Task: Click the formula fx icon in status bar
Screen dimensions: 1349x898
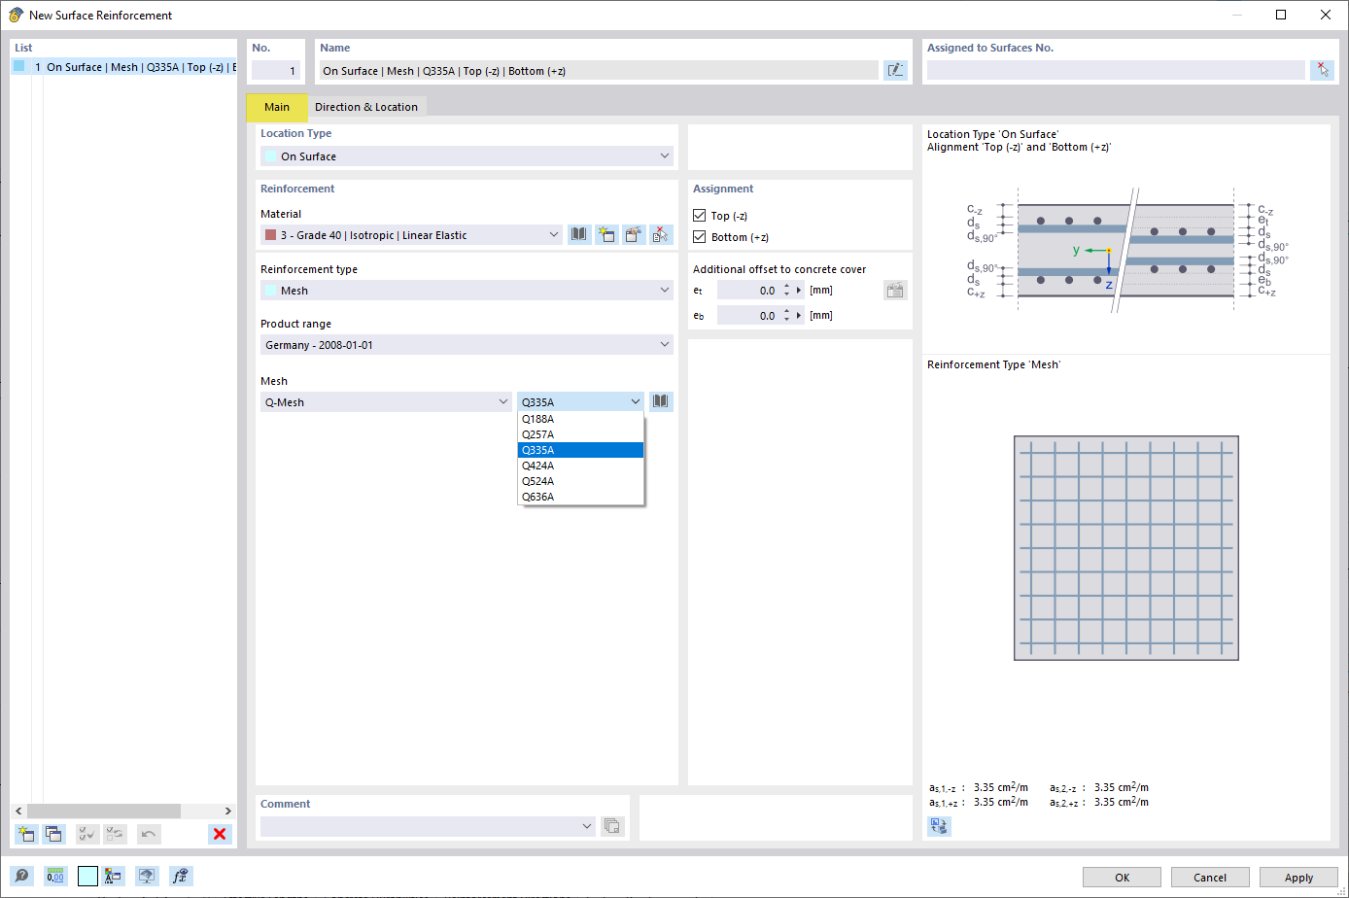Action: pos(180,876)
